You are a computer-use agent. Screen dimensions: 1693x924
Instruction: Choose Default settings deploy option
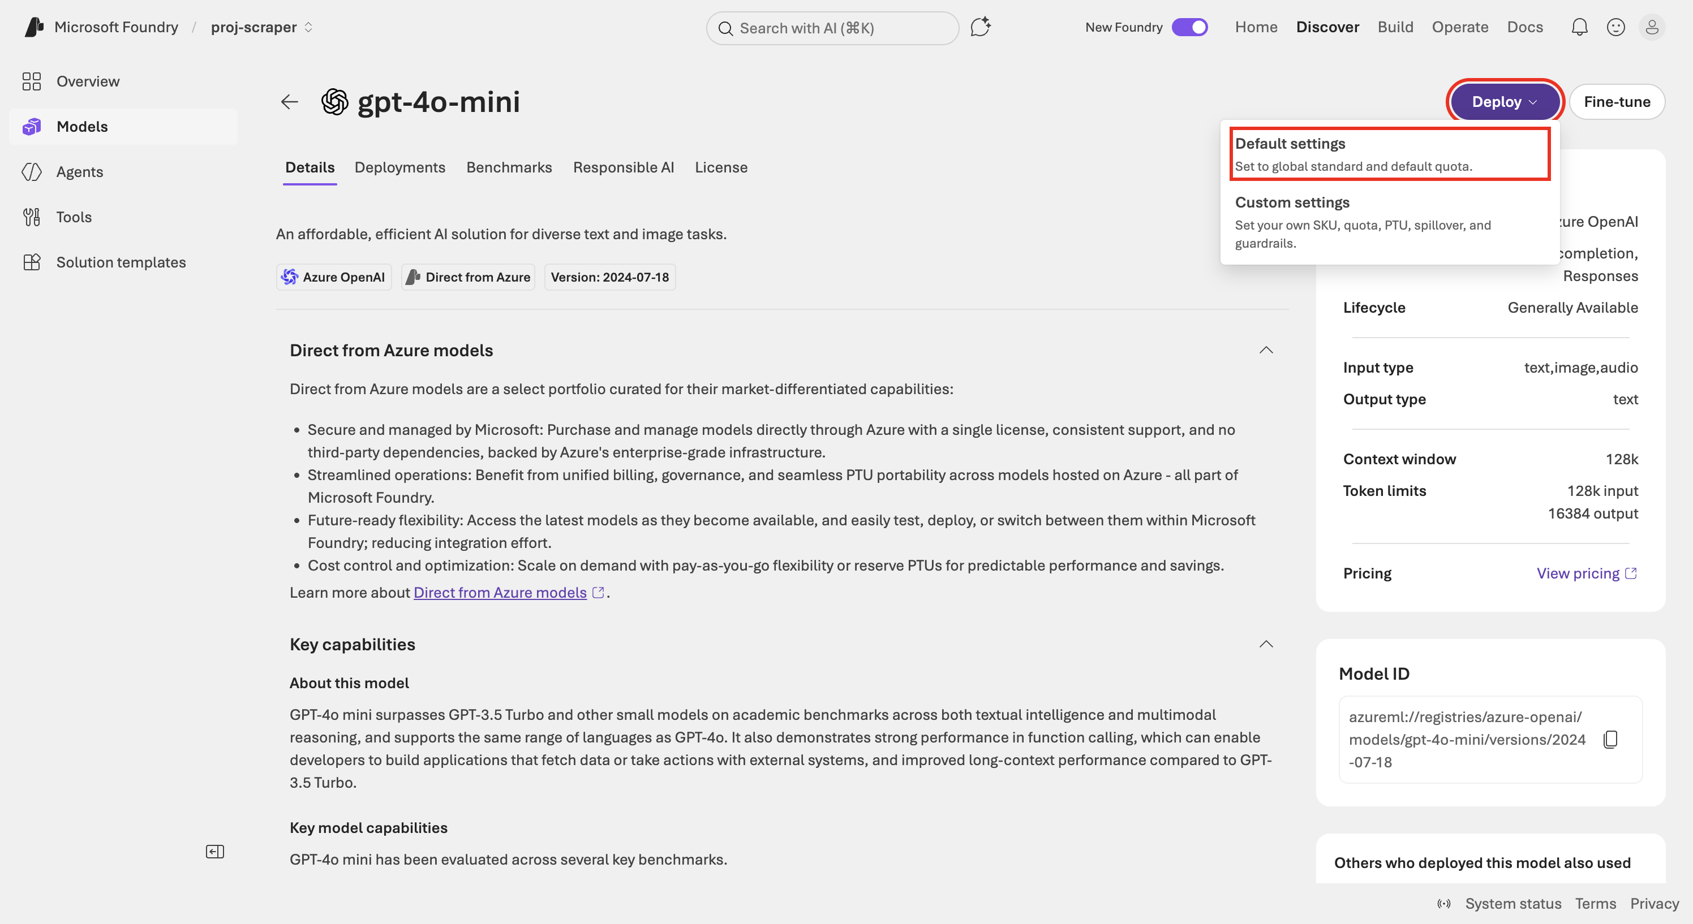[x=1389, y=154]
